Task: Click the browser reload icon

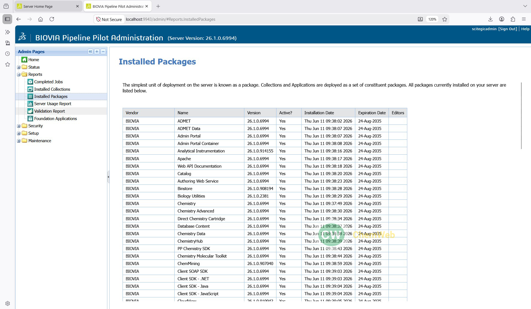Action: pyautogui.click(x=52, y=19)
